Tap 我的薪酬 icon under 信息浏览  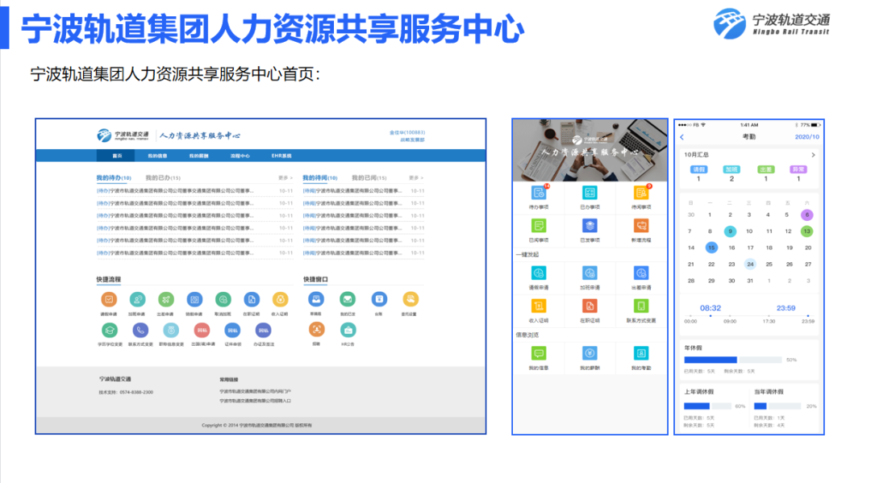click(590, 353)
